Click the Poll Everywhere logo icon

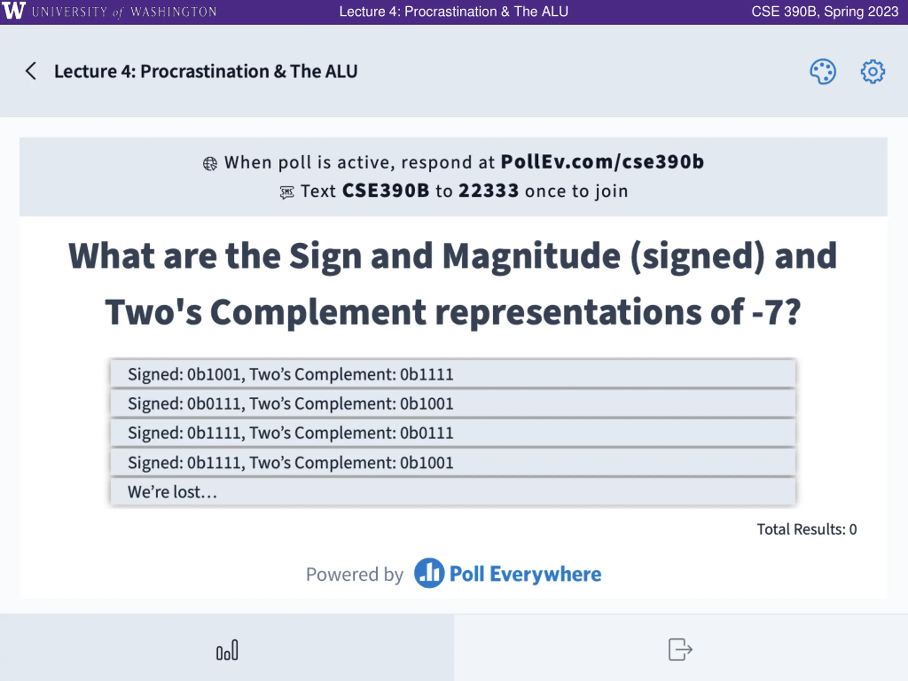pyautogui.click(x=429, y=573)
